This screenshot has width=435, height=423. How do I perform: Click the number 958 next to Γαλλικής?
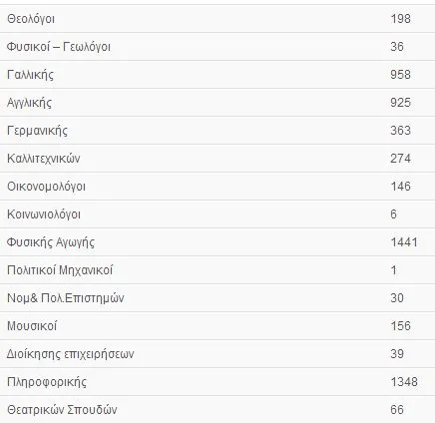[400, 75]
